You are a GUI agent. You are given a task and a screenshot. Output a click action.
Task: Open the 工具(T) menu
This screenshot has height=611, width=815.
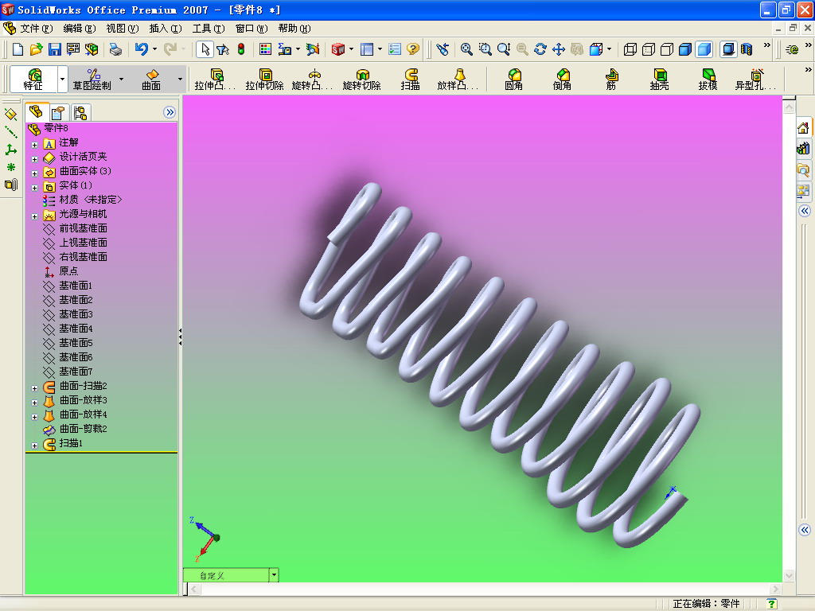(x=209, y=29)
